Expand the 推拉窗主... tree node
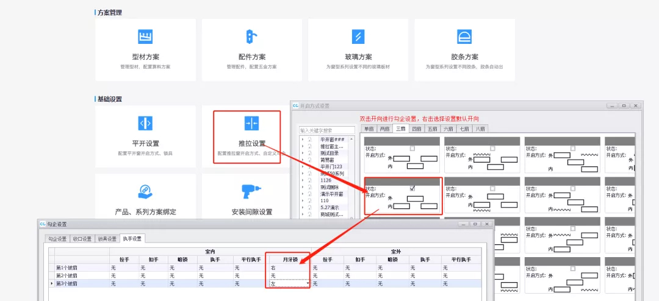The width and height of the screenshot is (659, 301). pos(303,146)
